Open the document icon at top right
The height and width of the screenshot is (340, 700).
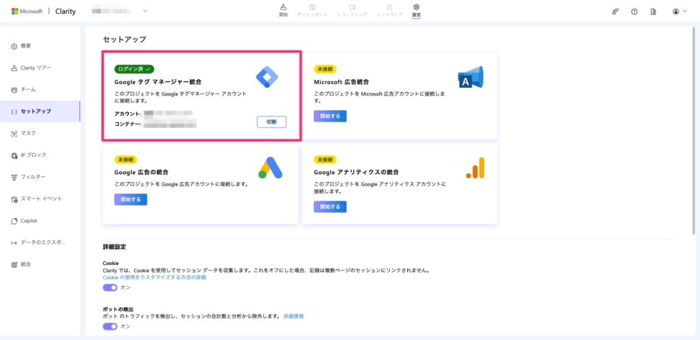tap(654, 12)
